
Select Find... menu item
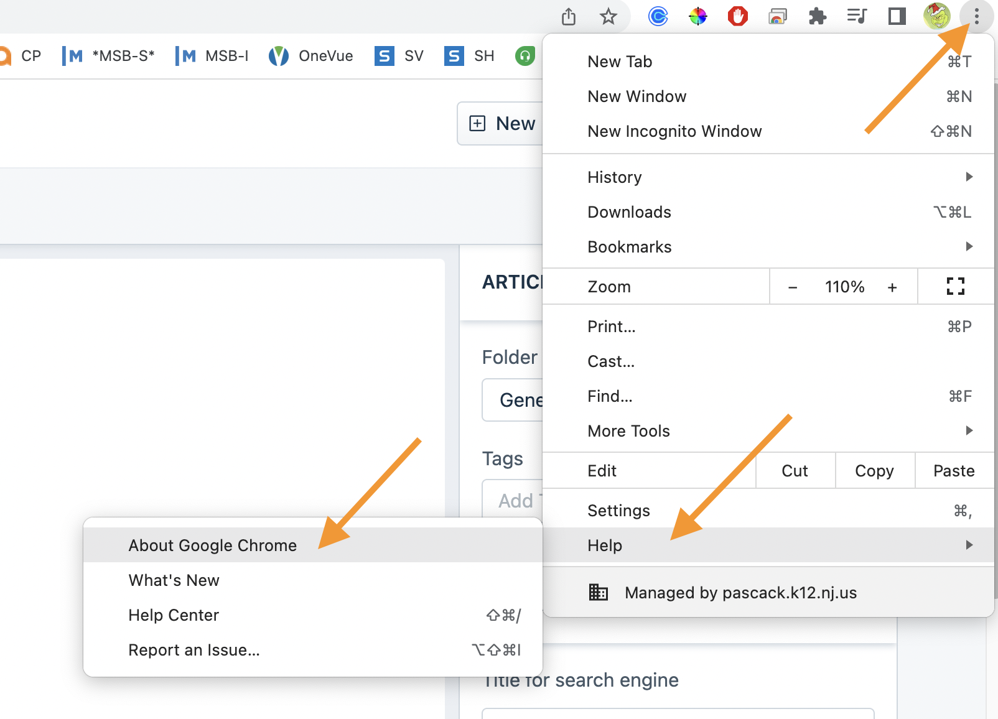click(x=768, y=396)
